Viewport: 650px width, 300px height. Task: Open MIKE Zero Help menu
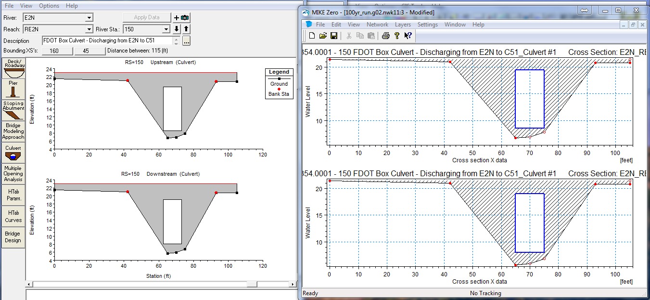(x=478, y=25)
